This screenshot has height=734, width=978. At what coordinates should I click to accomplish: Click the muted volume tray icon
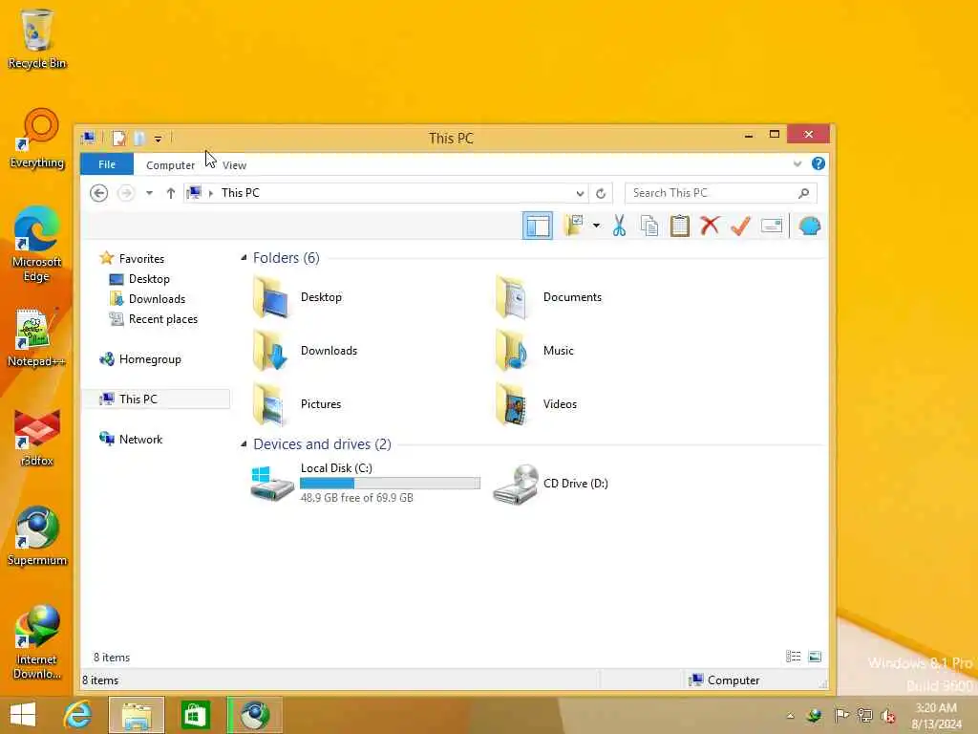[887, 715]
